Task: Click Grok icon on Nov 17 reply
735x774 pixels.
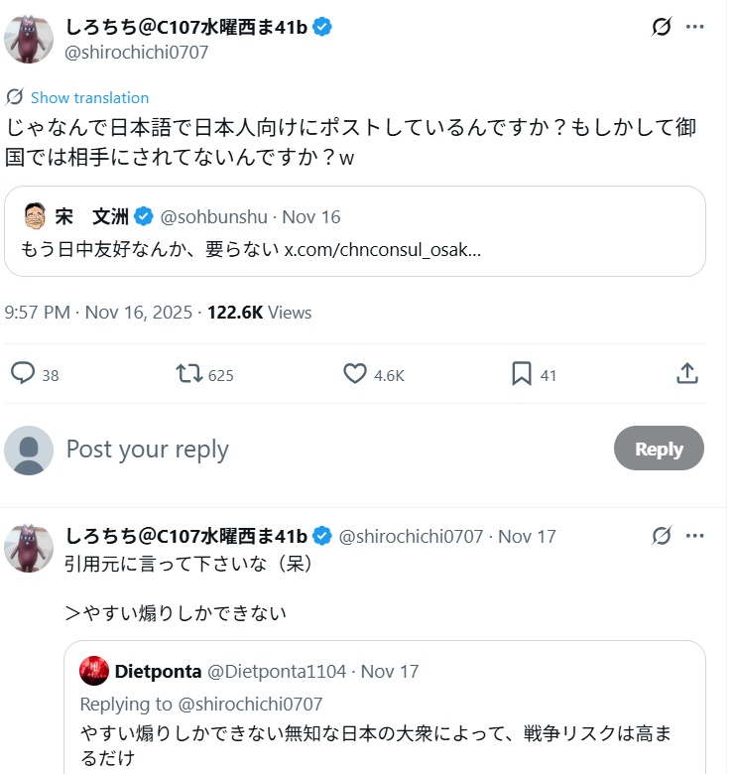Action: pyautogui.click(x=662, y=536)
